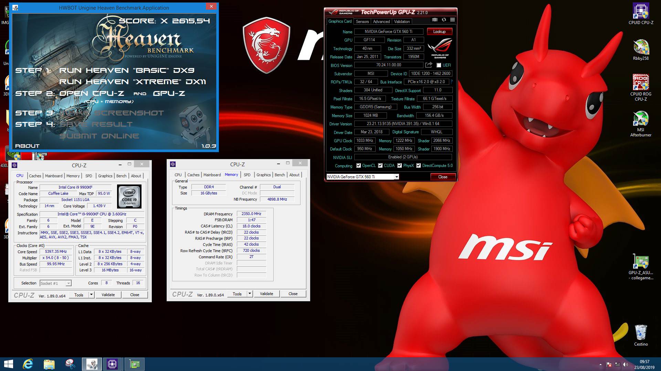Click Validate in right CPU-Z memory window
This screenshot has height=371, width=661.
point(266,294)
